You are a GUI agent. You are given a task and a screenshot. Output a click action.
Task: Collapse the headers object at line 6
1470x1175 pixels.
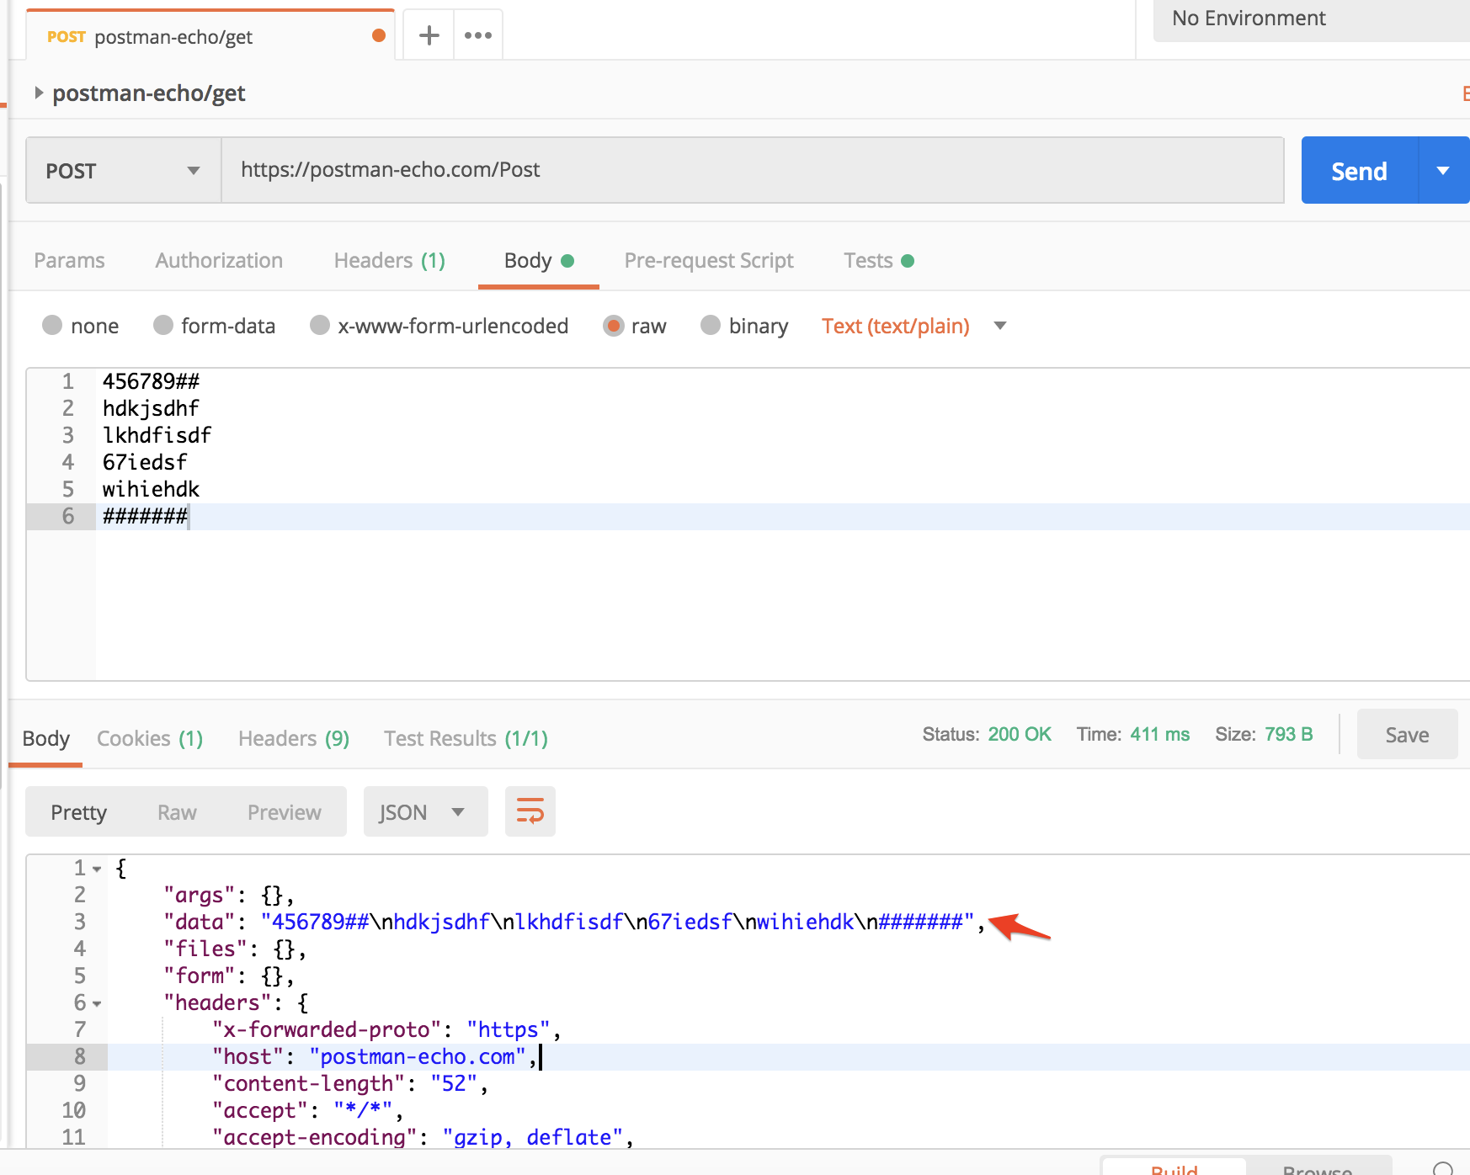[97, 1004]
